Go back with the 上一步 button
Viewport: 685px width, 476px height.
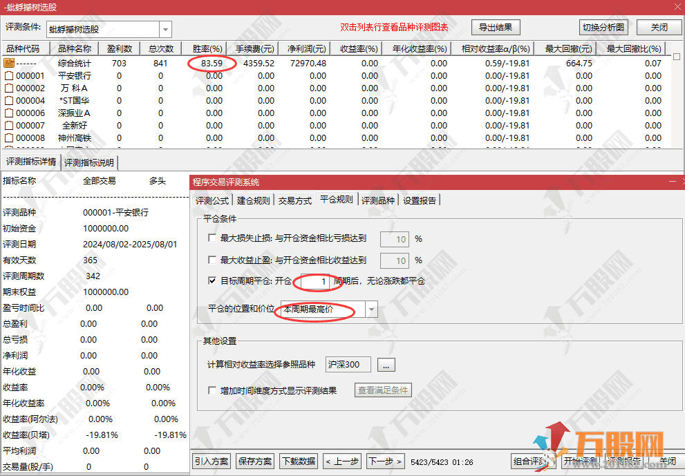(343, 461)
